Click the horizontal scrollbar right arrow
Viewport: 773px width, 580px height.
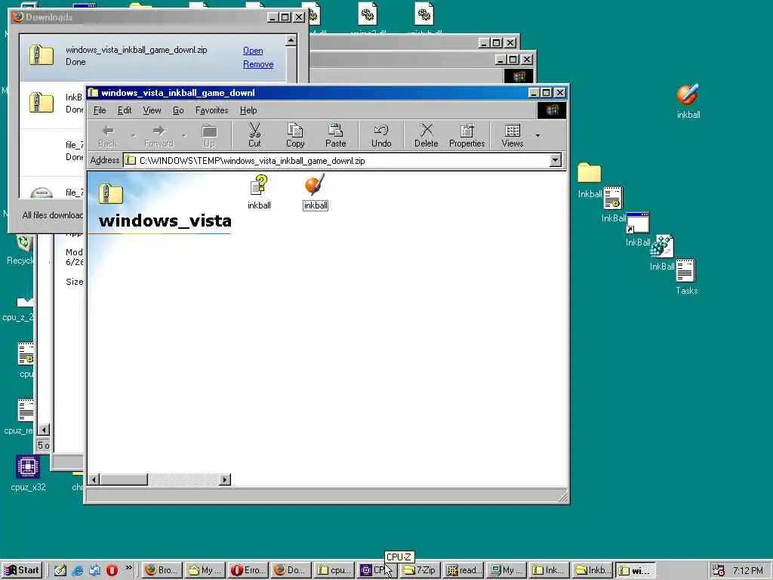click(225, 480)
